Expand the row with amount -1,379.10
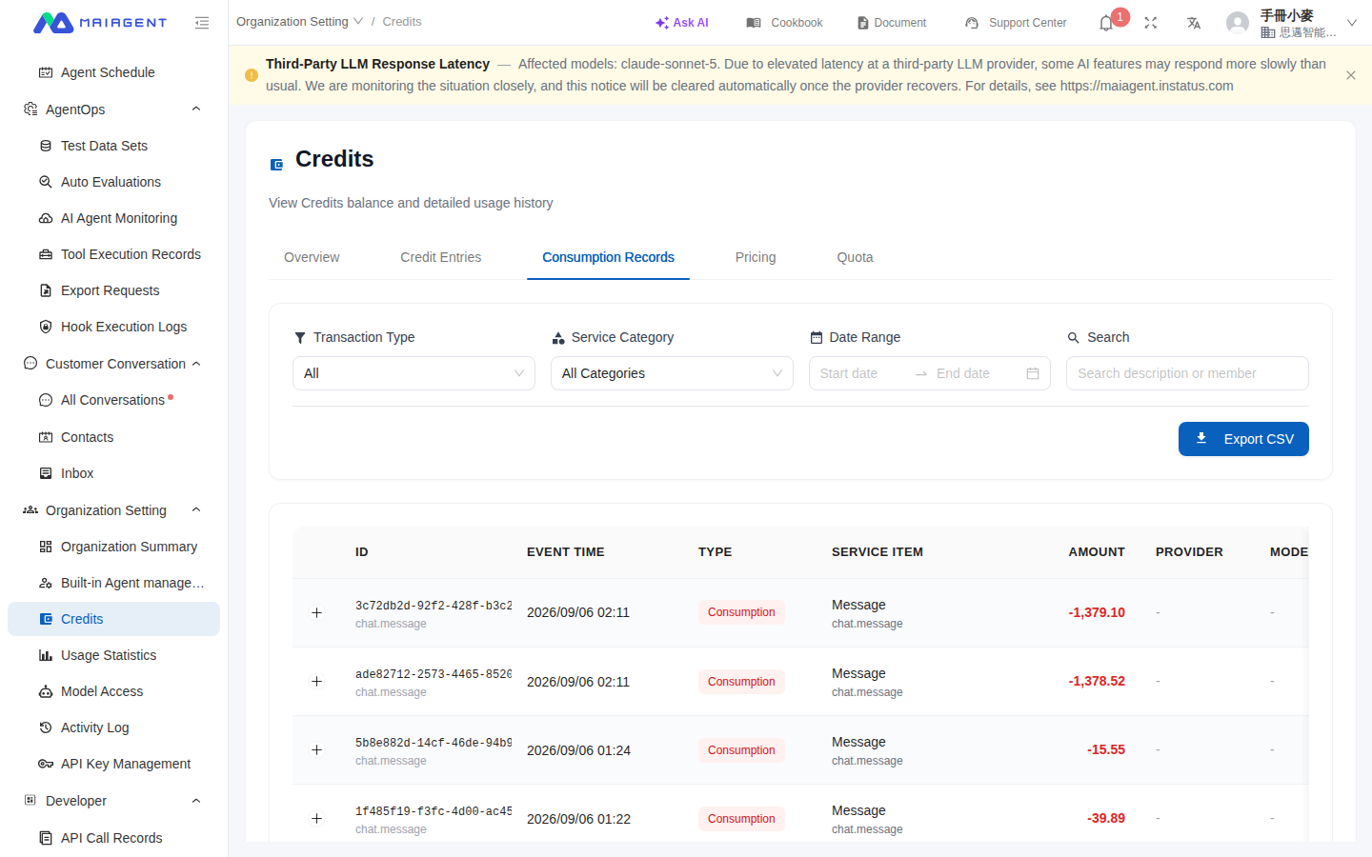1372x857 pixels. pyautogui.click(x=316, y=612)
